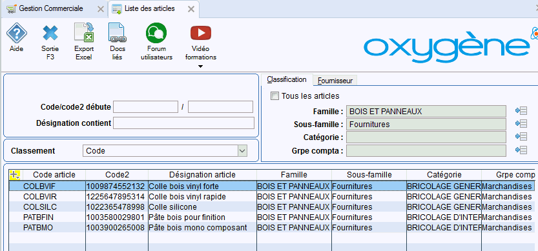The width and height of the screenshot is (538, 251).
Task: Switch to the Fournisseur tab
Action: [335, 81]
